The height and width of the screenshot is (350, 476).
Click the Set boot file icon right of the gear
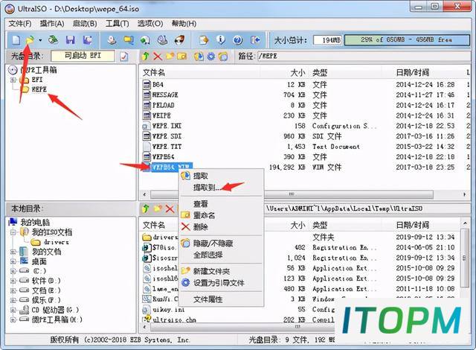(223, 56)
